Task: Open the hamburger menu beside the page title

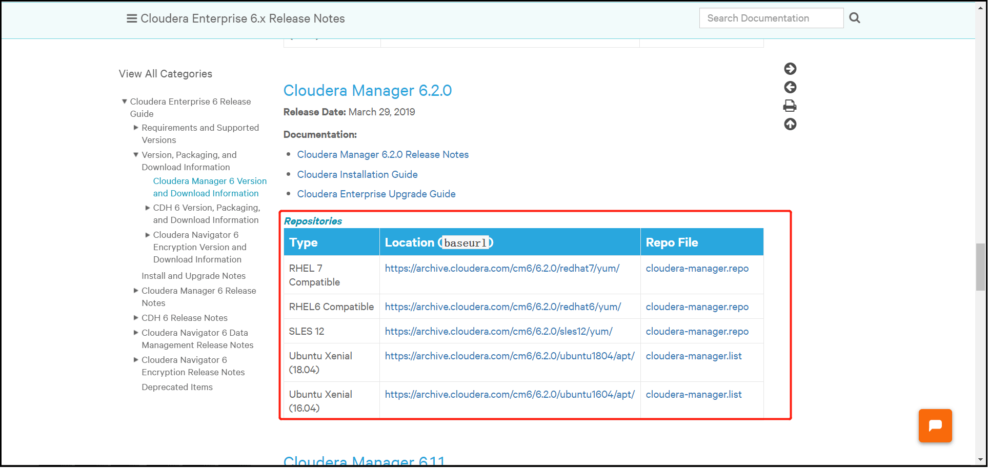Action: click(132, 18)
